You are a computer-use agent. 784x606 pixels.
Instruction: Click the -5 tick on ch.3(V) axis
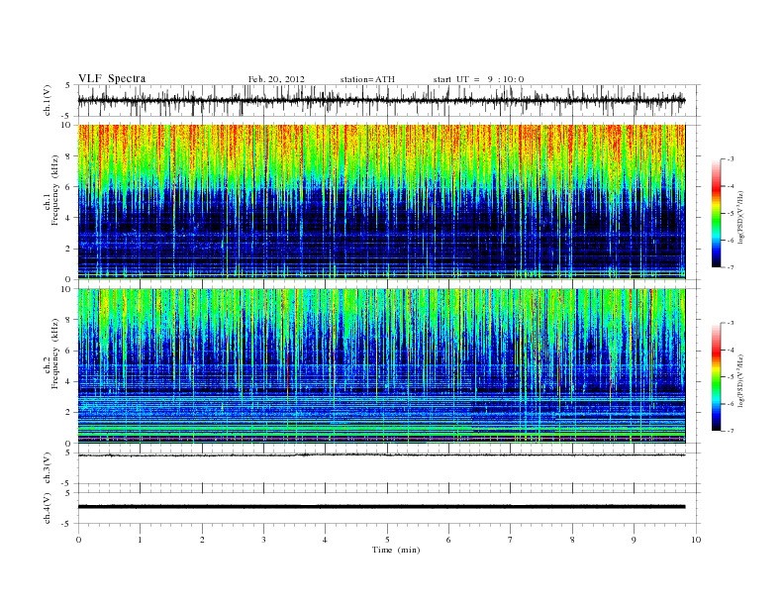tap(66, 483)
